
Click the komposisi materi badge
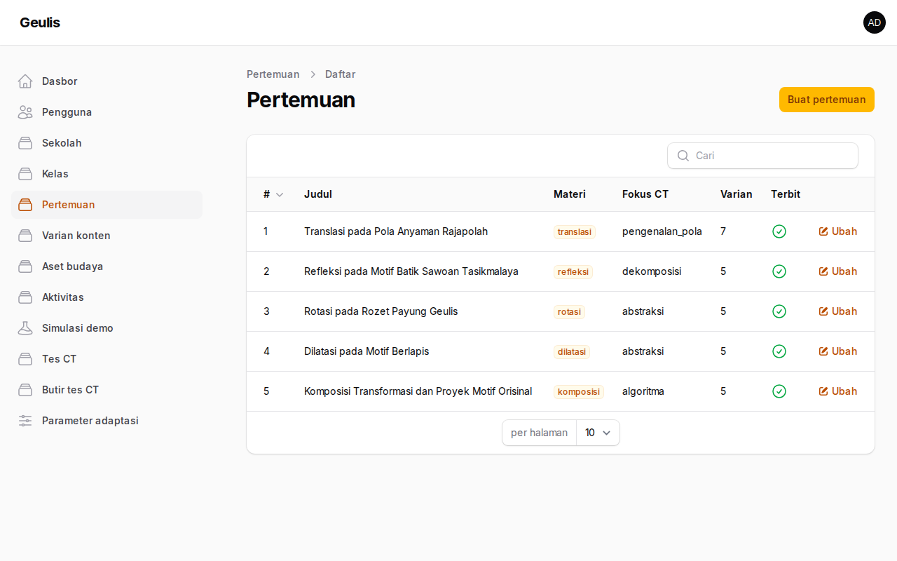tap(579, 392)
